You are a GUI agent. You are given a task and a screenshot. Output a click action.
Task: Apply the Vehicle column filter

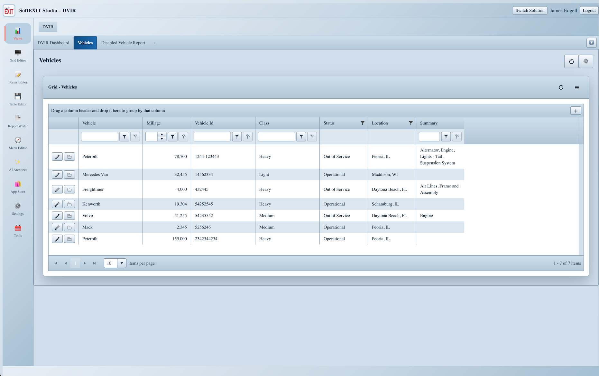pos(124,137)
